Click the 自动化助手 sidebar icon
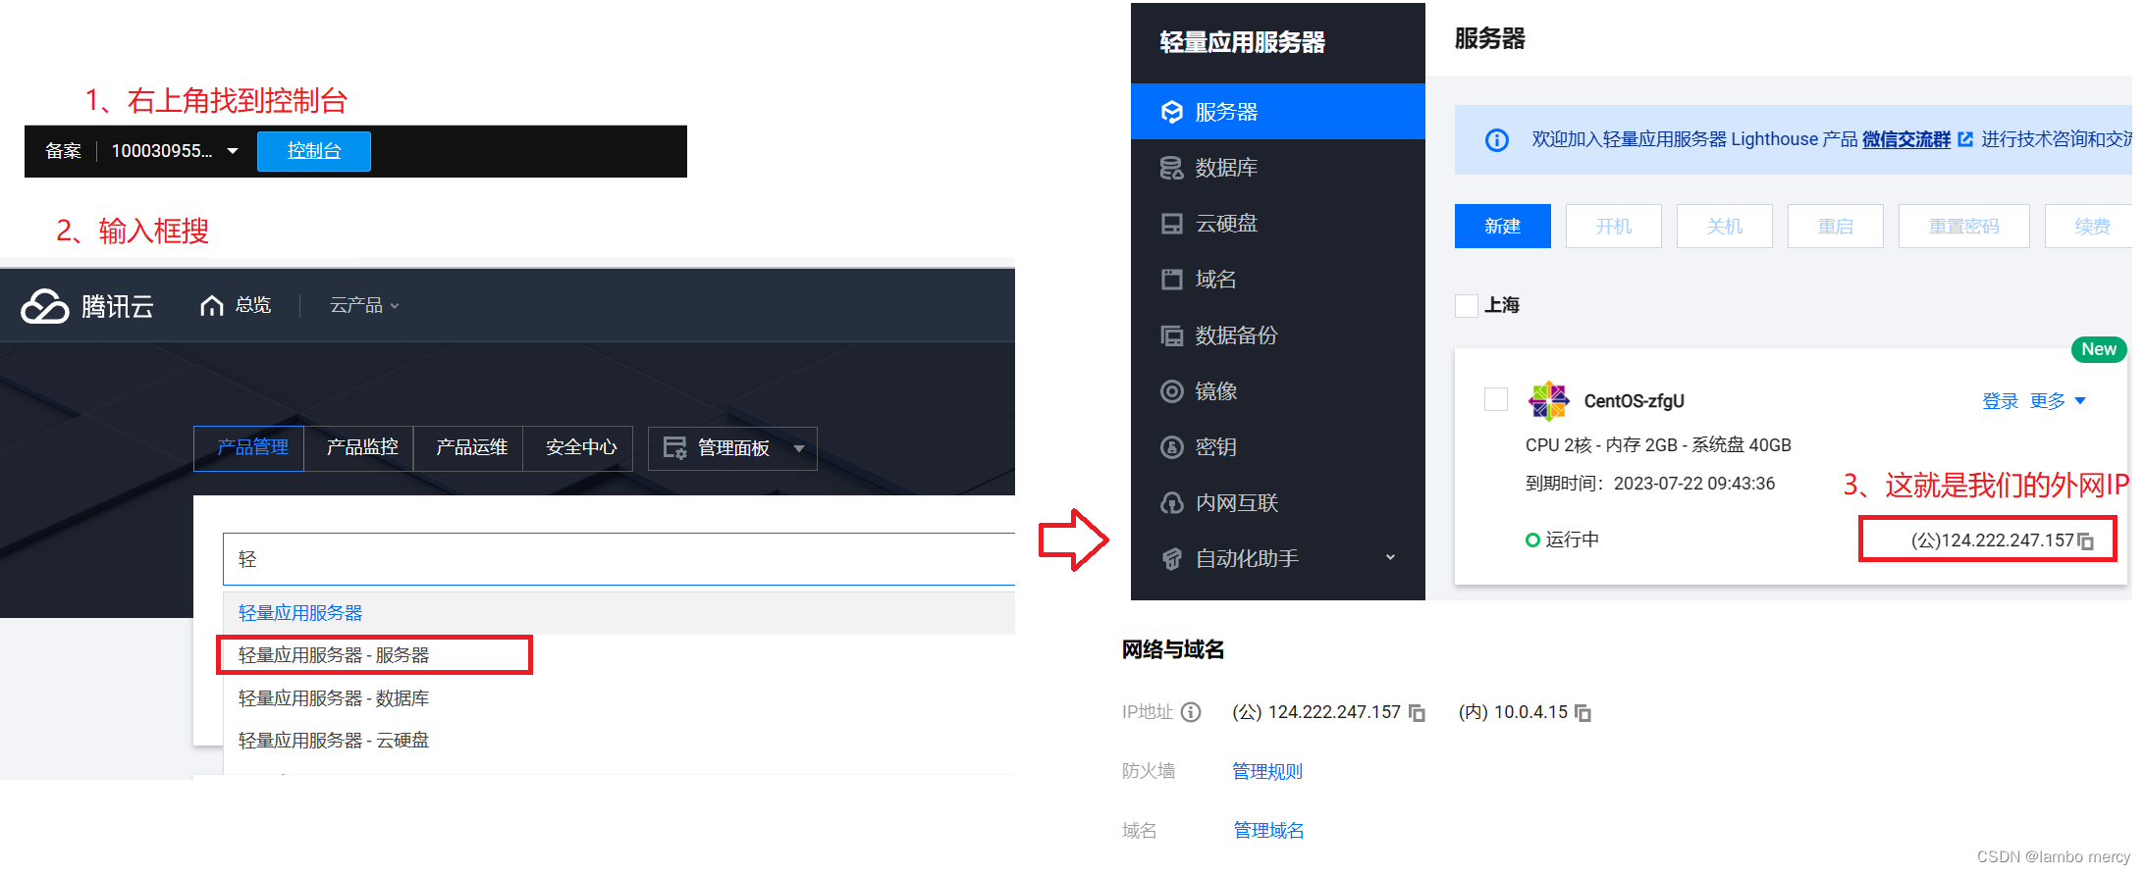The image size is (2146, 875). pyautogui.click(x=1172, y=559)
